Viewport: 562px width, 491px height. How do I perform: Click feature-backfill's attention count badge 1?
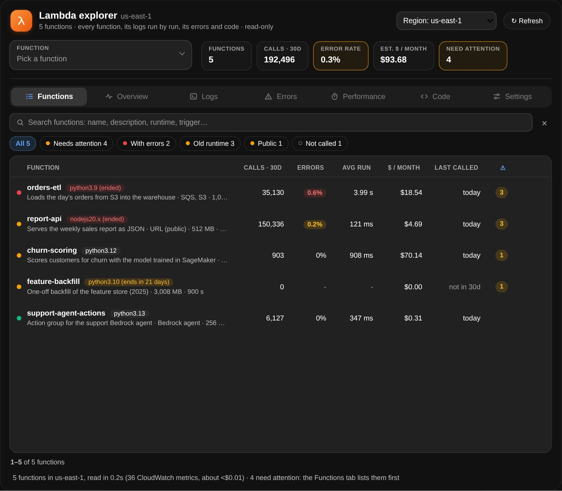501,287
